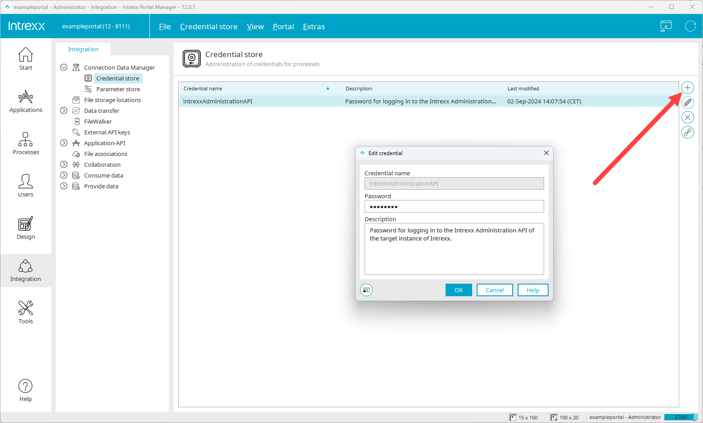Open the Tools module
This screenshot has height=423, width=703.
(x=26, y=312)
